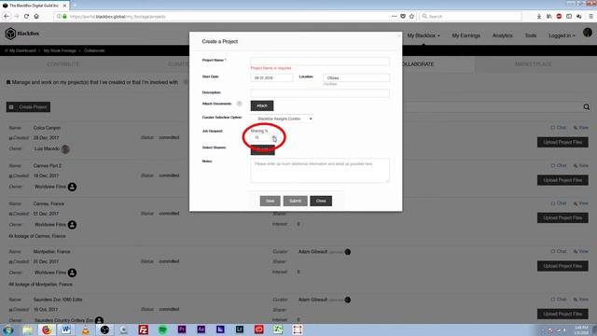Reload the page with the refresh icon
597x336 pixels.
(26, 17)
